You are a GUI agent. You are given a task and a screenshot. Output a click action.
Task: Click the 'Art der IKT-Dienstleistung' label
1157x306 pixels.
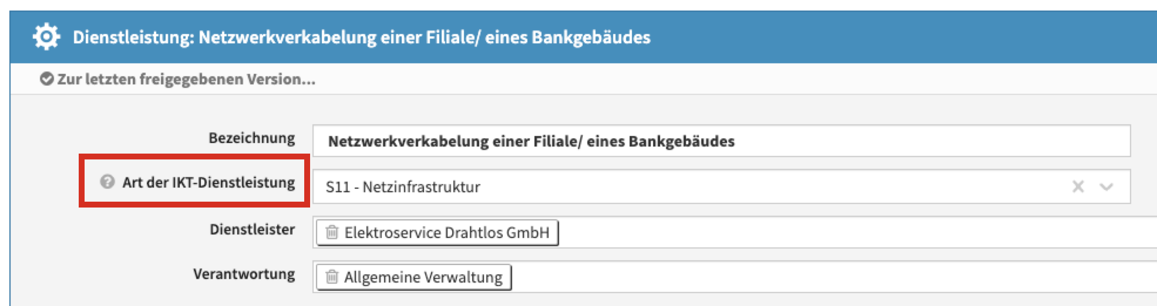(x=208, y=182)
